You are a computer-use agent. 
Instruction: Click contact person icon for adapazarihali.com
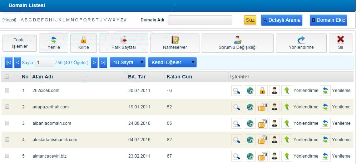tap(275, 107)
